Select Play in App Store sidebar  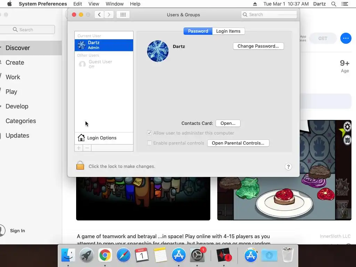click(31, 92)
